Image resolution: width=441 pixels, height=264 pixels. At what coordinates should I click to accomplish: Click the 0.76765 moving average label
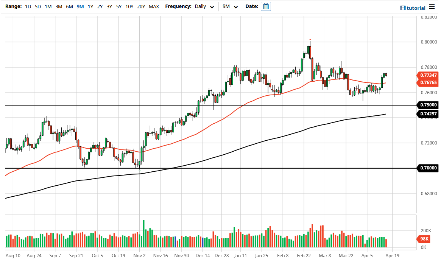tap(428, 82)
